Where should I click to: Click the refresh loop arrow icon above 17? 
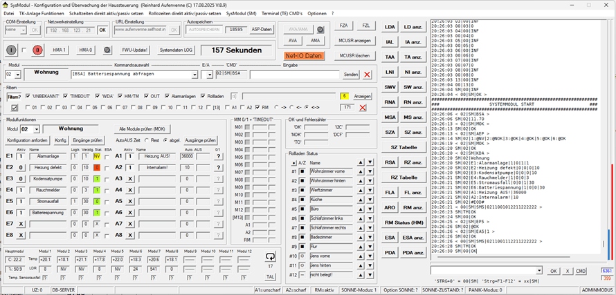pos(271,257)
